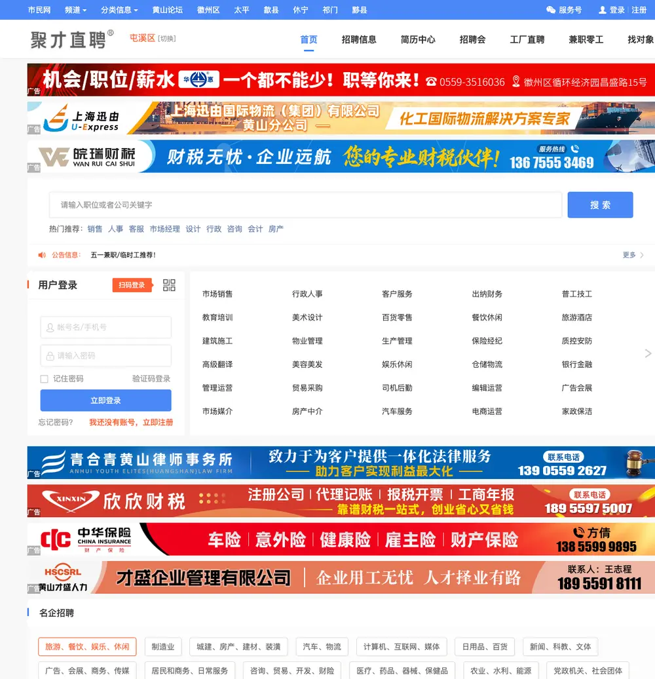Open the 五一兼职/临时工推荐 announcement
655x679 pixels.
(x=123, y=255)
